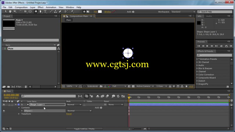This screenshot has width=235, height=132.
Task: Click the toolbar Add arrow button
Action: point(133,12)
